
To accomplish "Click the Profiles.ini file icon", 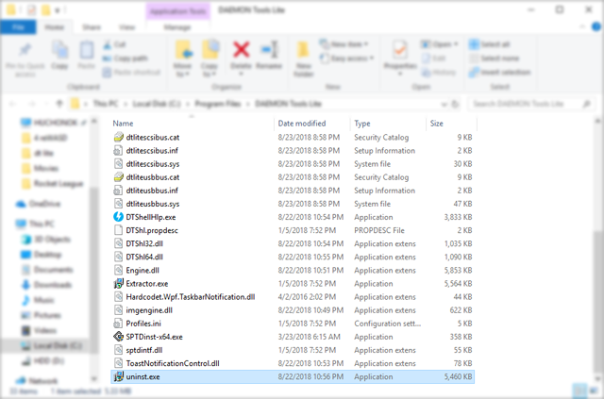I will (x=118, y=324).
